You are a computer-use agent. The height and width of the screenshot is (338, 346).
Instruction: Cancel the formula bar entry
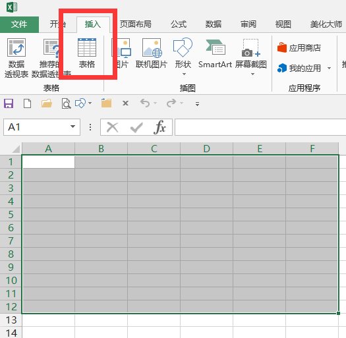(x=112, y=127)
